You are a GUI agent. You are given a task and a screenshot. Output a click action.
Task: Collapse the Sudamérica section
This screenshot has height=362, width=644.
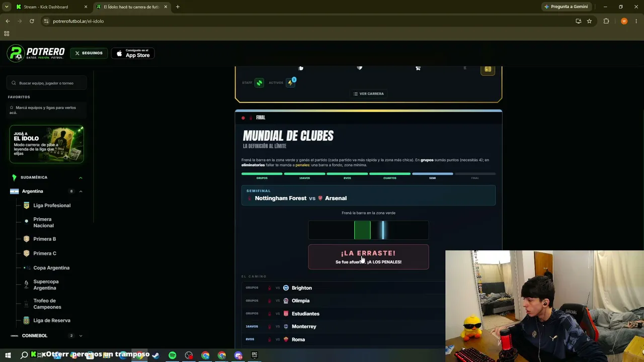[80, 177]
